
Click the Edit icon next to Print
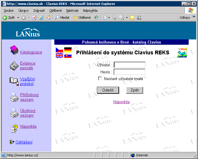click(x=121, y=18)
